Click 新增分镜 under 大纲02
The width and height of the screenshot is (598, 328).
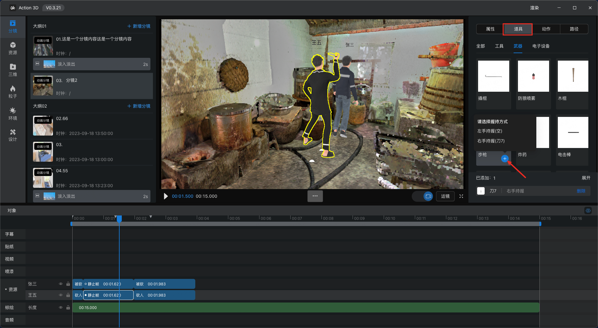point(139,106)
